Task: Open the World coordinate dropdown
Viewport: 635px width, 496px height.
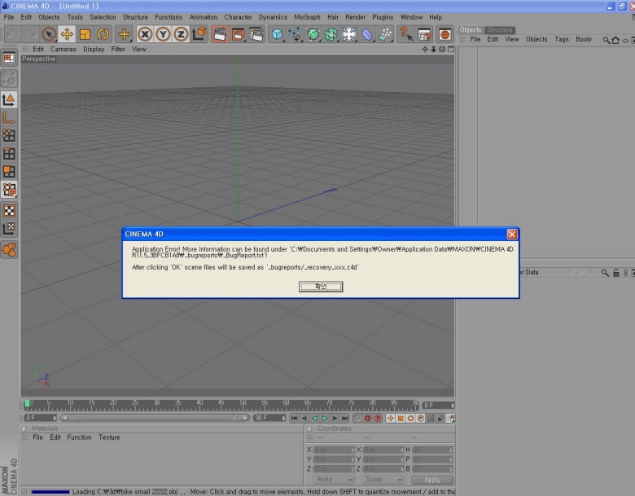Action: pyautogui.click(x=333, y=480)
